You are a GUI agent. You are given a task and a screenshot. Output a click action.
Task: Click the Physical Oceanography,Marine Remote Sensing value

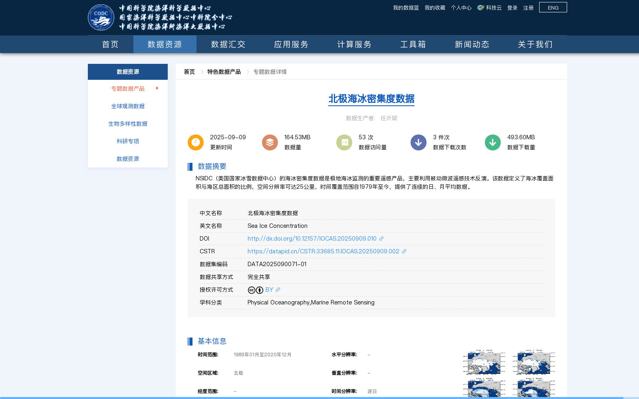click(311, 302)
